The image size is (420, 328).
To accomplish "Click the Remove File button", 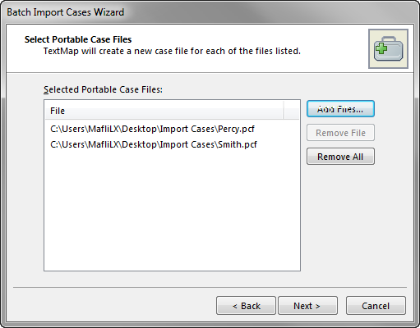I will pyautogui.click(x=340, y=133).
